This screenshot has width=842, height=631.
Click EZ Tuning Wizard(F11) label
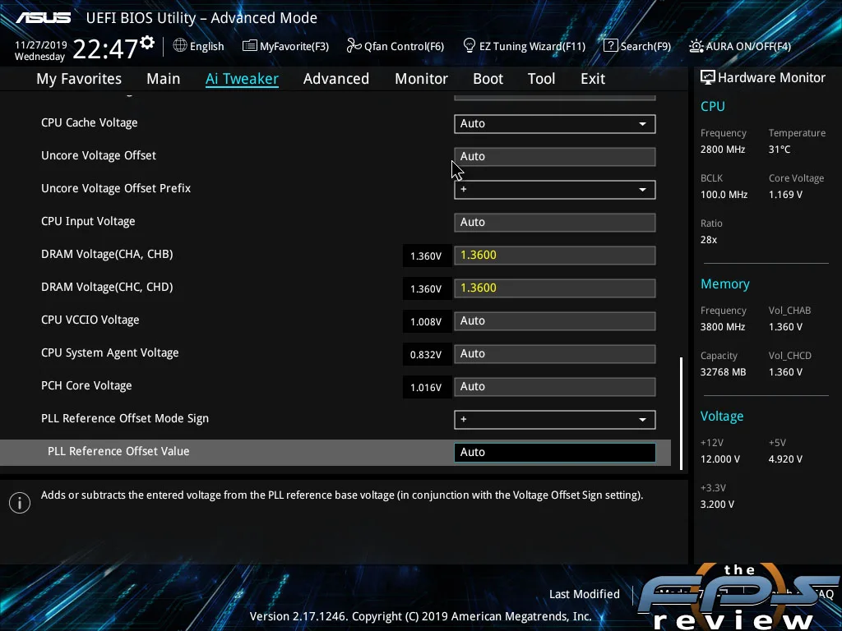coord(532,47)
